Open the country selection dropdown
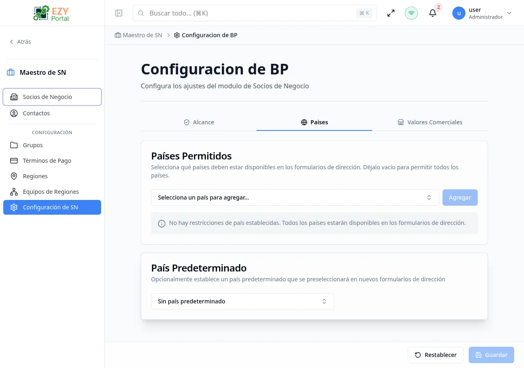Image resolution: width=524 pixels, height=368 pixels. coord(295,197)
